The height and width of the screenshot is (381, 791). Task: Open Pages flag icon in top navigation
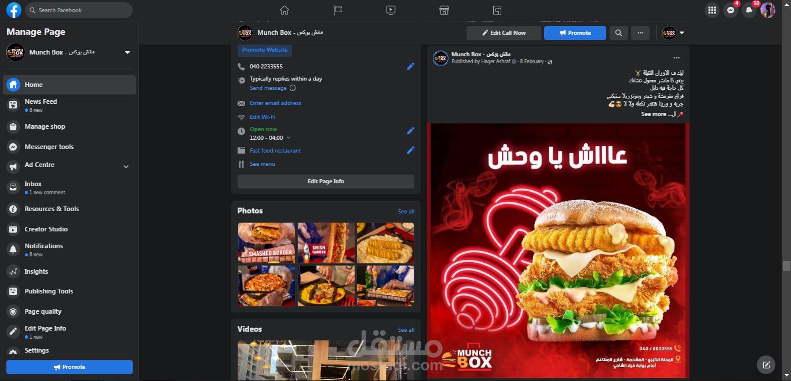pyautogui.click(x=337, y=10)
